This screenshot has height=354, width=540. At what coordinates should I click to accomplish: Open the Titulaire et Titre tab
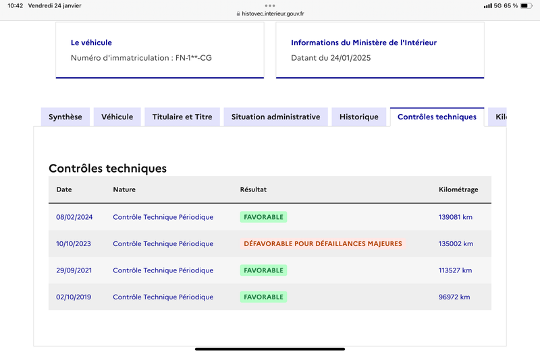pyautogui.click(x=182, y=117)
